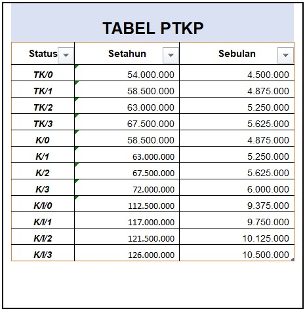Select the K/0 status cell

pos(43,138)
